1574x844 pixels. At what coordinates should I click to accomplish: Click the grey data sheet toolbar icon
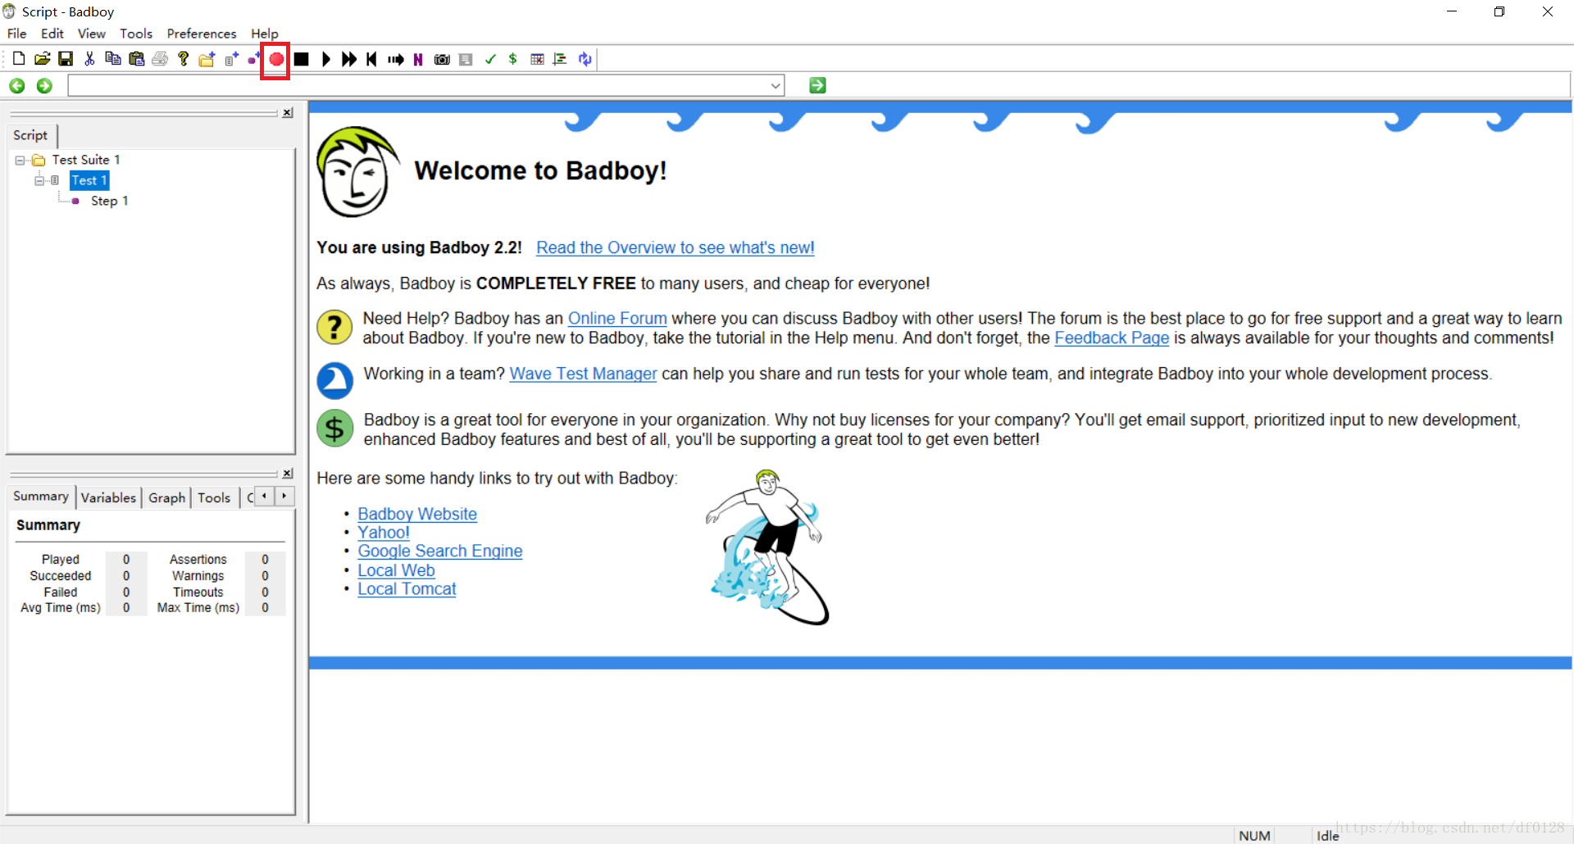466,59
